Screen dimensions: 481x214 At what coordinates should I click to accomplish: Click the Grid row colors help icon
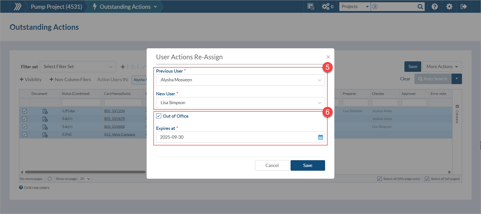(21, 187)
